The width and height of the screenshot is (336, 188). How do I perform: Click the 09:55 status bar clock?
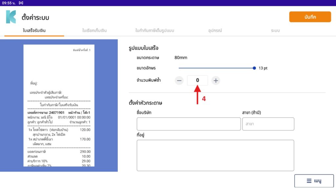tap(9, 3)
